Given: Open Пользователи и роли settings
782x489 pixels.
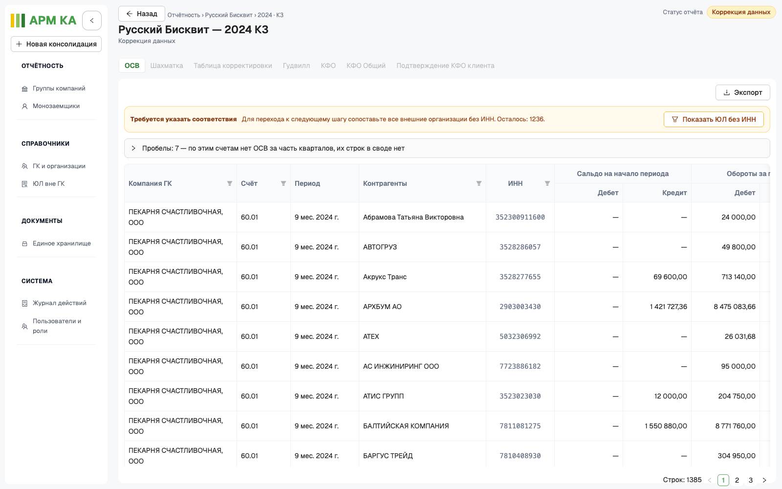Looking at the screenshot, I should tap(57, 326).
